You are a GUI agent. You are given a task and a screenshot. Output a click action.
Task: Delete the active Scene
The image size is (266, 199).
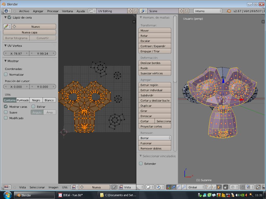[186, 11]
